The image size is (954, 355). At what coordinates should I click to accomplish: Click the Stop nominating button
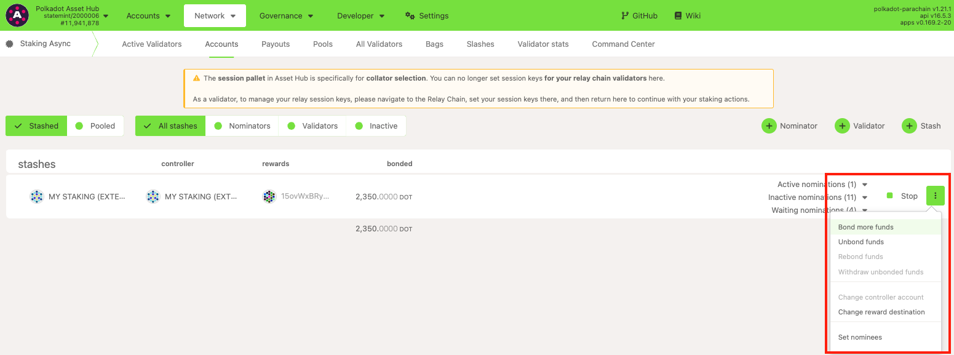point(902,196)
